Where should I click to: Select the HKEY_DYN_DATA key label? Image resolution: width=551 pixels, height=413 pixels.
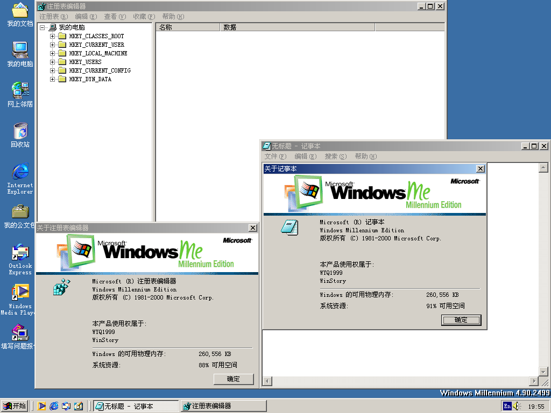[90, 79]
